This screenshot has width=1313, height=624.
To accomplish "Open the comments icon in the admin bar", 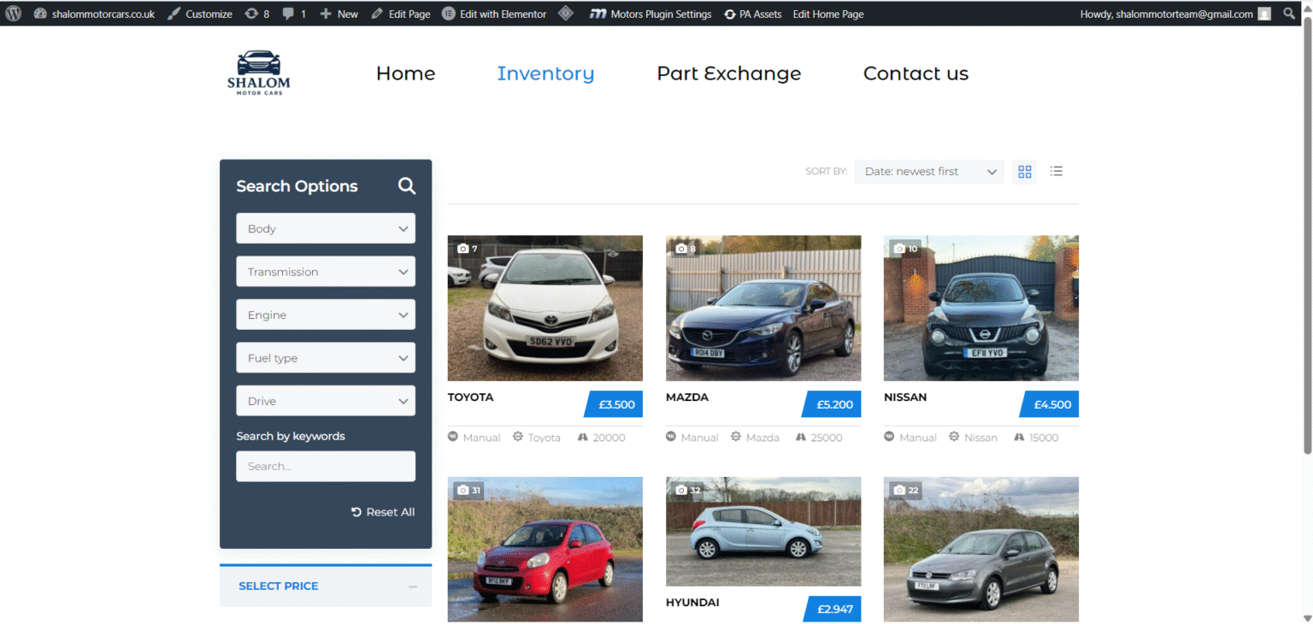I will pyautogui.click(x=291, y=14).
